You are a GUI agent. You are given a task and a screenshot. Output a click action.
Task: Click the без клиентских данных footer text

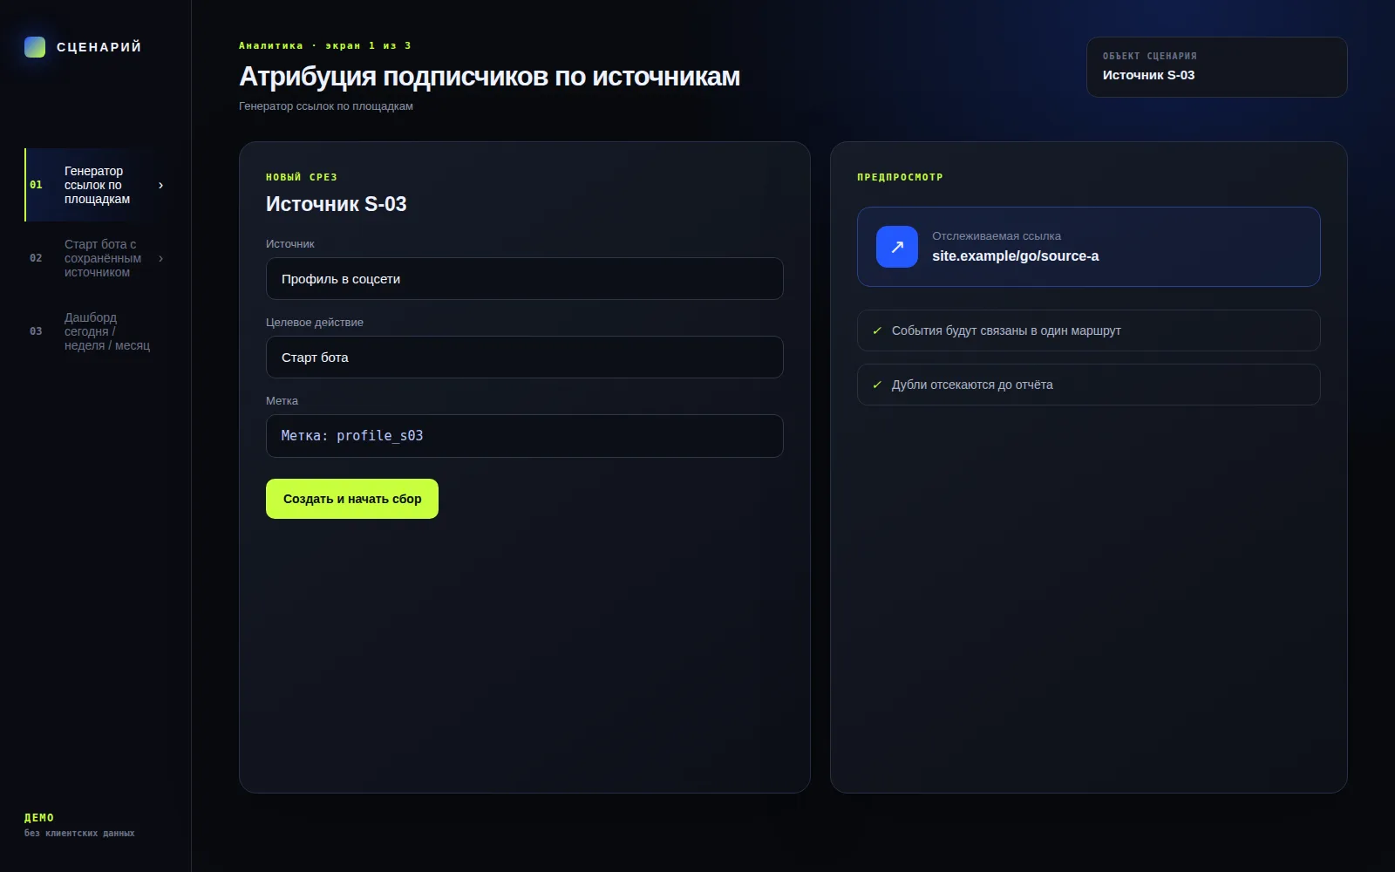coord(79,834)
